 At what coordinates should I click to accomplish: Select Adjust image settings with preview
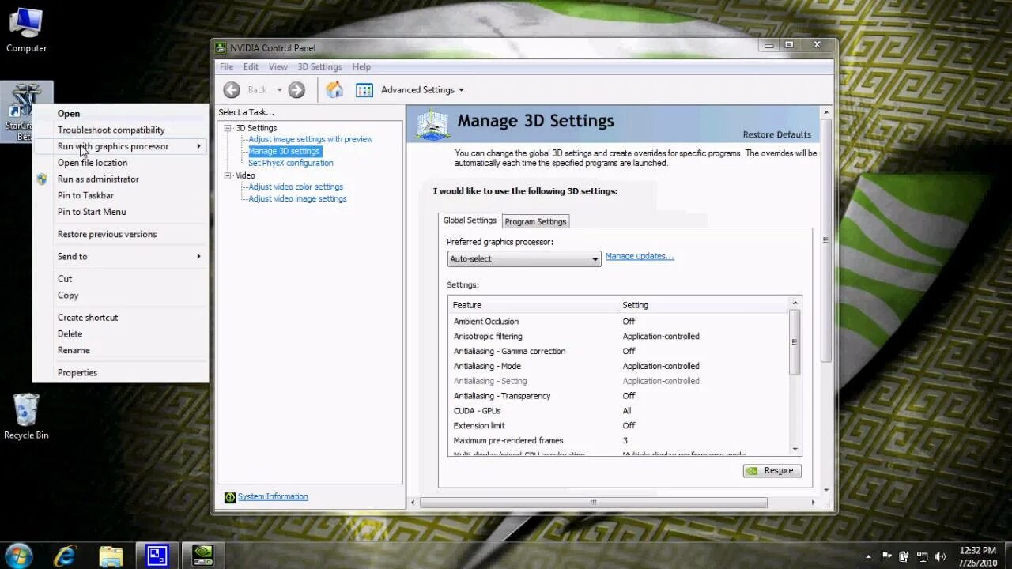(x=311, y=139)
